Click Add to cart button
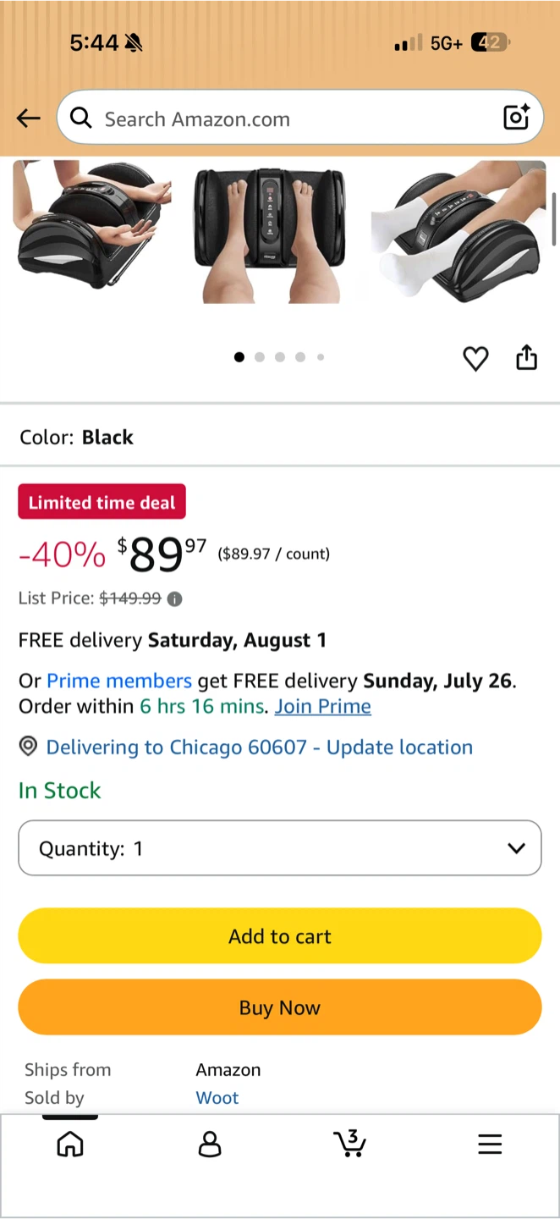 [280, 936]
